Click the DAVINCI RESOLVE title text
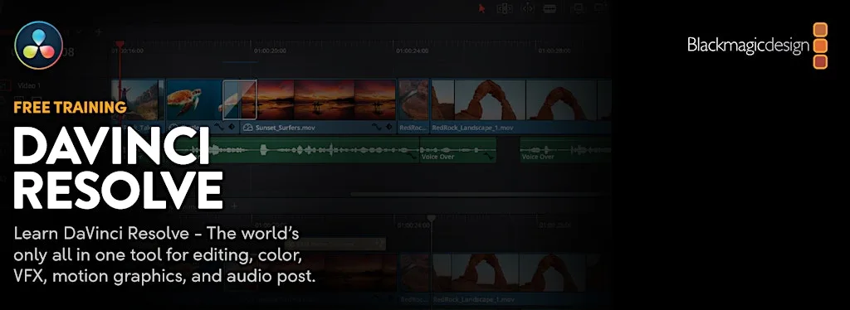The width and height of the screenshot is (850, 310). tap(118, 168)
